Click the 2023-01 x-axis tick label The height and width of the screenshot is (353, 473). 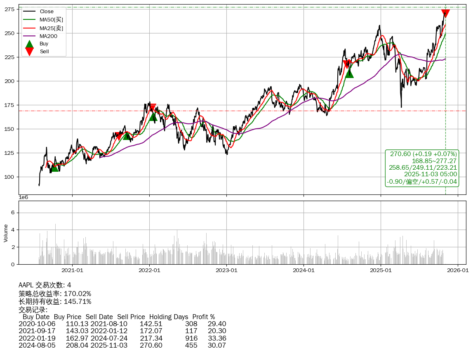point(226,270)
